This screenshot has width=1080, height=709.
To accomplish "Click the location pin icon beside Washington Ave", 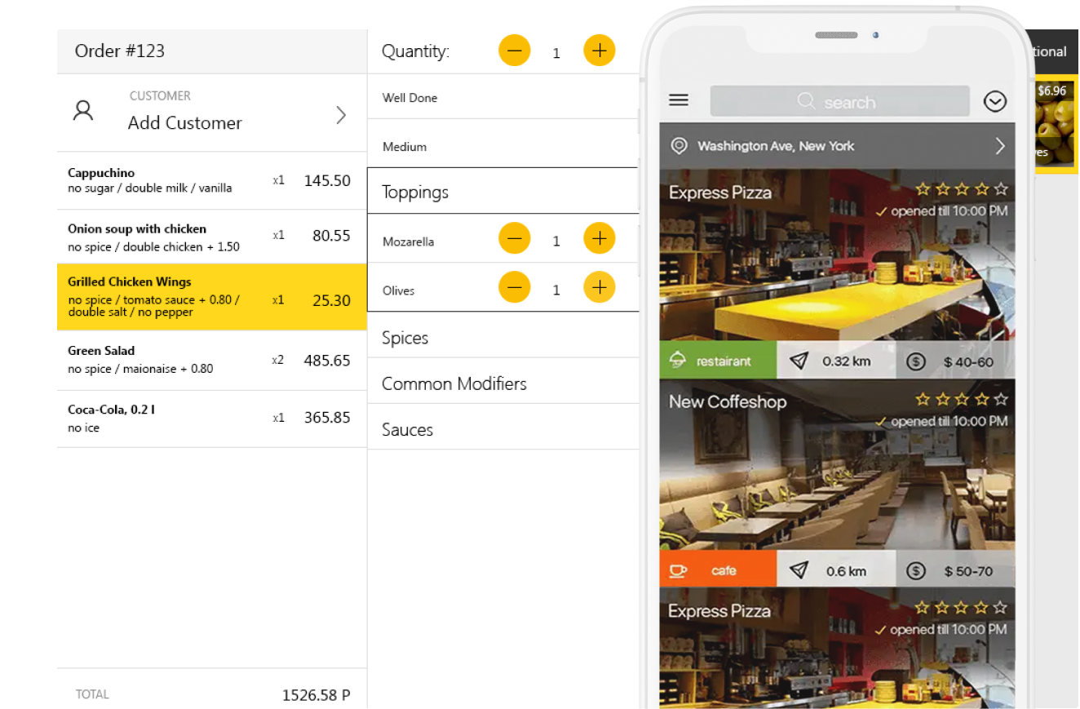I will point(679,146).
